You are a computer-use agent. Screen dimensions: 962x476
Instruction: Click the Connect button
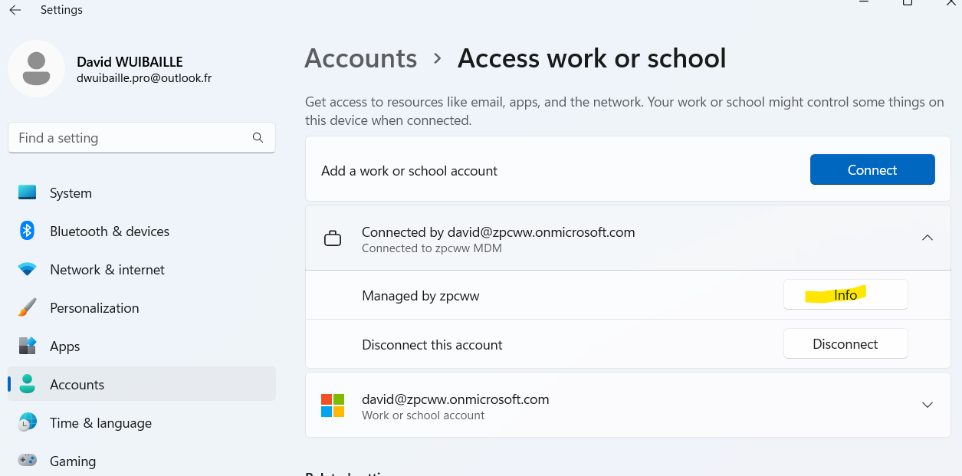click(872, 170)
